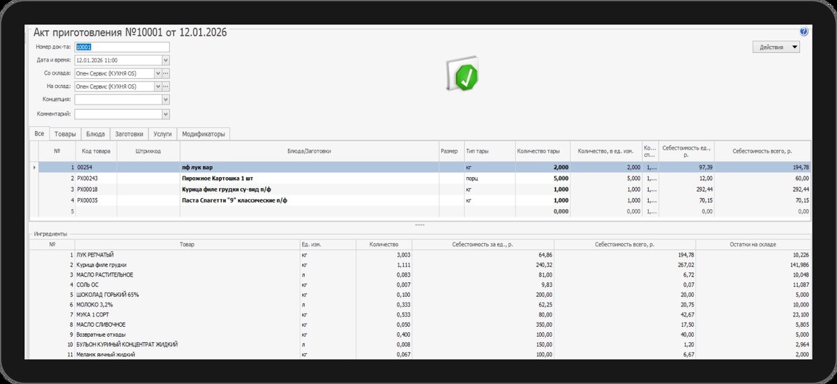Switch to the Заготовки tab
This screenshot has height=384, width=837.
tap(129, 134)
